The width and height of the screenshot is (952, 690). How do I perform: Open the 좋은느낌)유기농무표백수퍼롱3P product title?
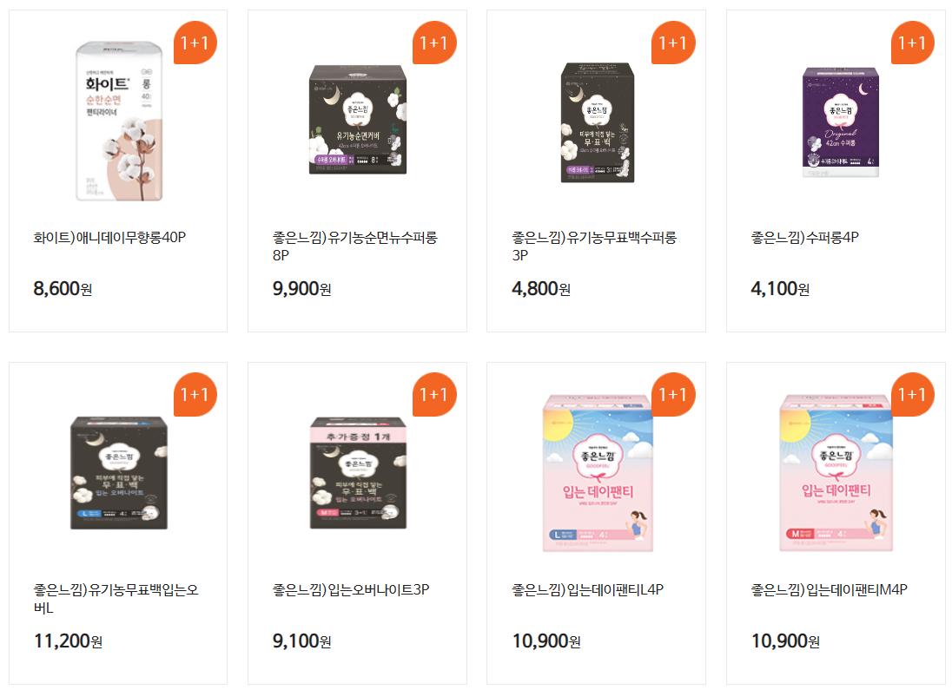click(x=594, y=246)
